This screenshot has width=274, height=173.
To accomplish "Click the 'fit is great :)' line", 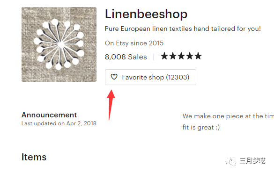I will [201, 127].
